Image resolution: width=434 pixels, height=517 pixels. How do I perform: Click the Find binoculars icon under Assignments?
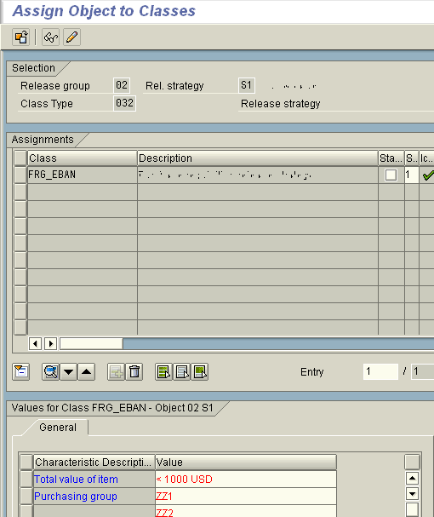[51, 372]
